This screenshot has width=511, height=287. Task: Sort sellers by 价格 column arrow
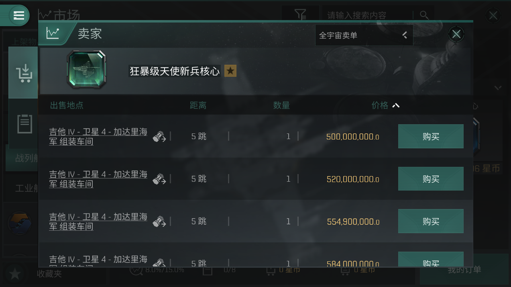(x=396, y=105)
